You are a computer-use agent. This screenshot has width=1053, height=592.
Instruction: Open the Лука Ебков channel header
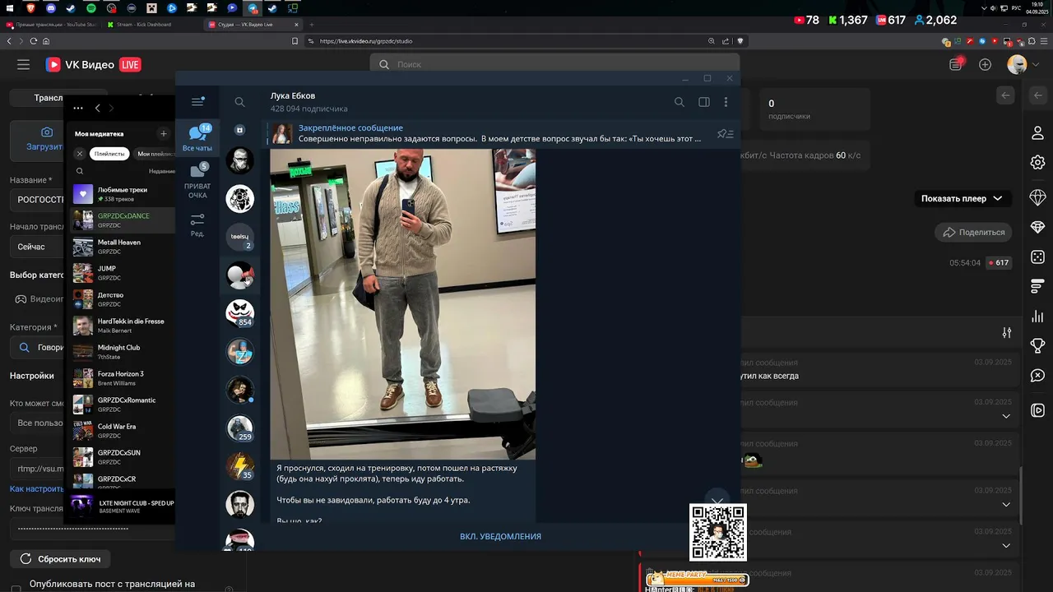tap(309, 102)
